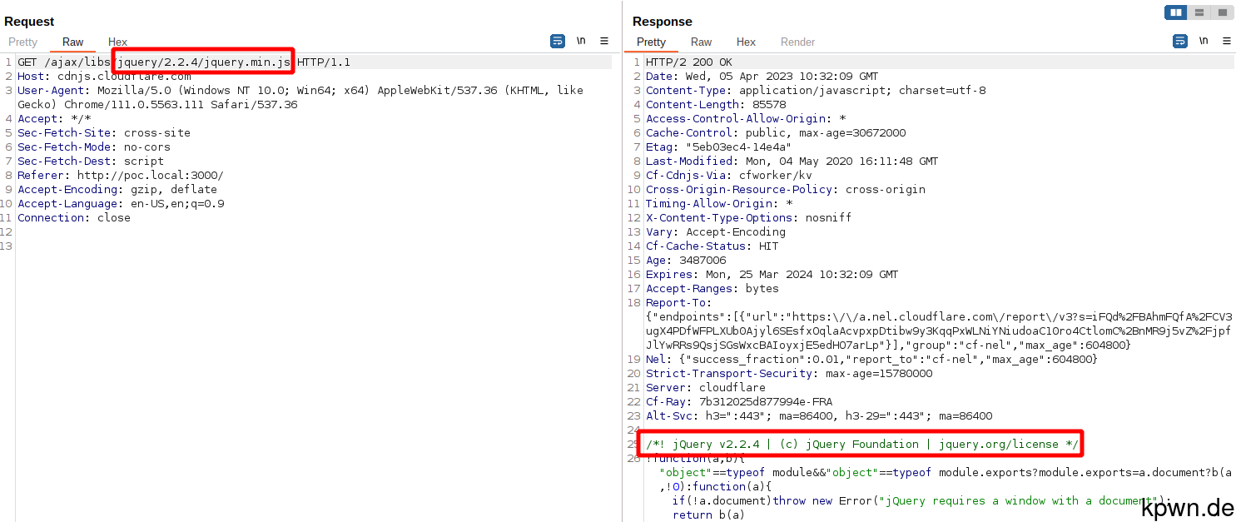Click line number 25 in the response editor

[633, 444]
